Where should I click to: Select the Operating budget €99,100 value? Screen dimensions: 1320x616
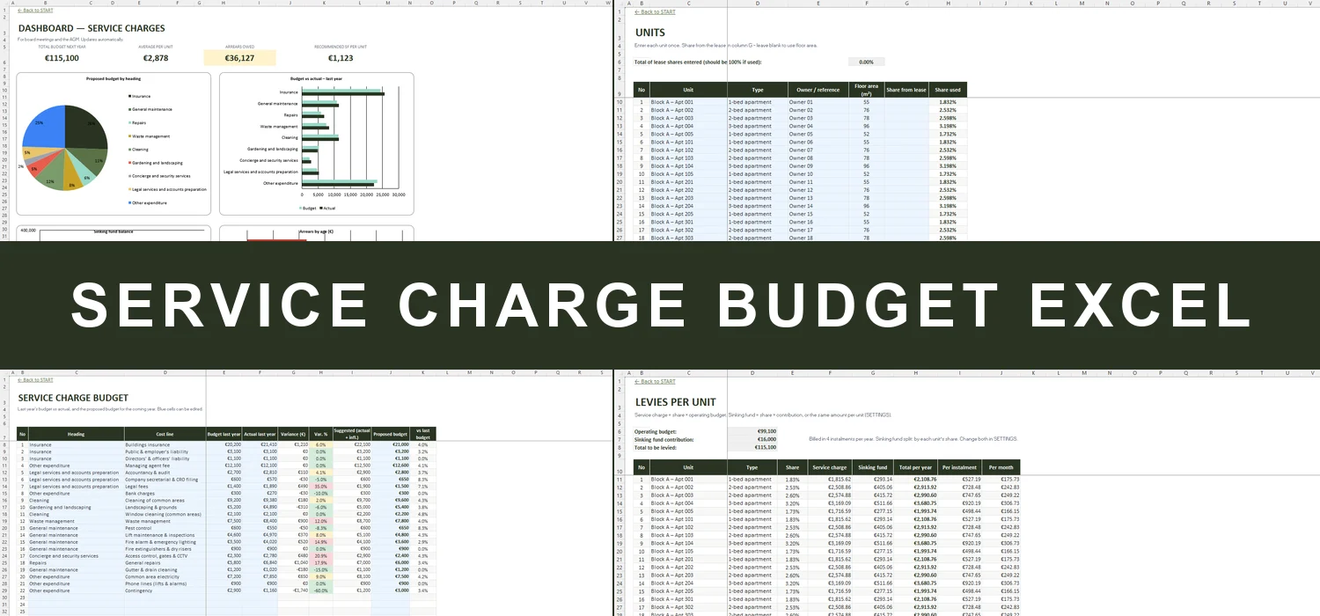click(x=752, y=431)
